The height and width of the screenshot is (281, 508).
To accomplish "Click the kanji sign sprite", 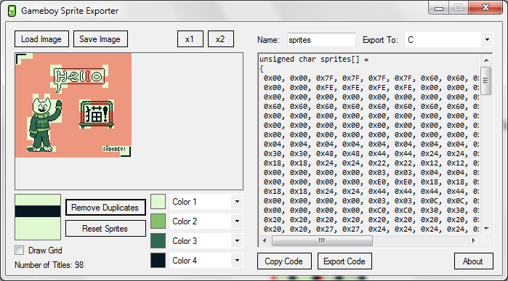I will (x=97, y=114).
